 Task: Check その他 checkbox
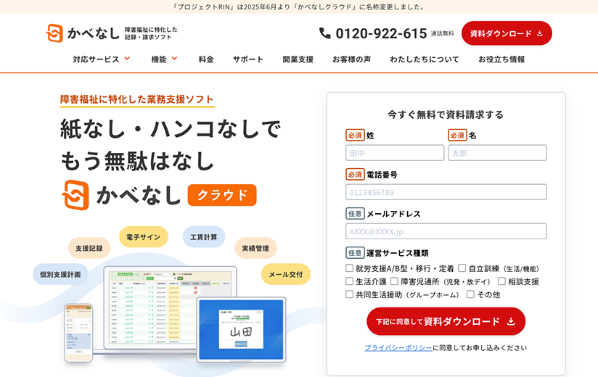click(x=470, y=294)
